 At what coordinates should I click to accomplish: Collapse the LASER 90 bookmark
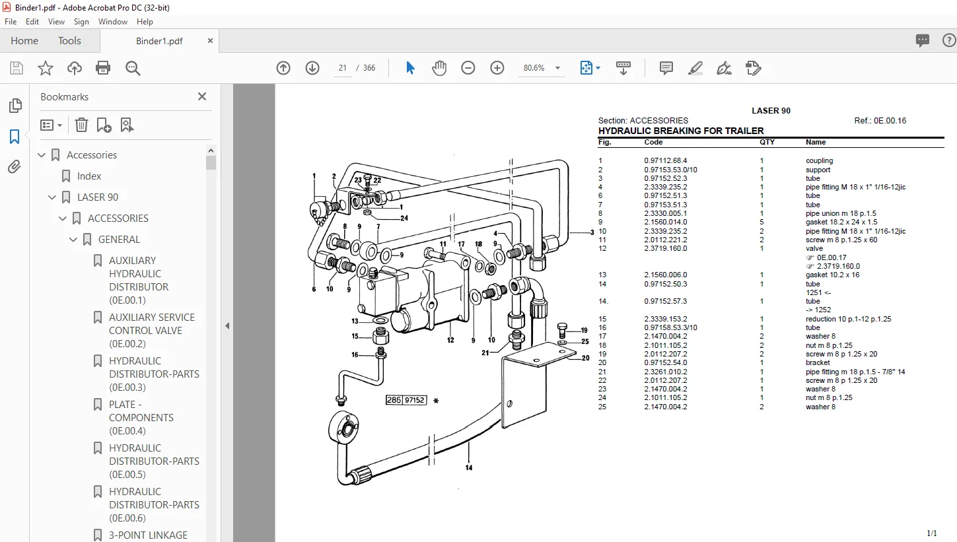[x=53, y=197]
